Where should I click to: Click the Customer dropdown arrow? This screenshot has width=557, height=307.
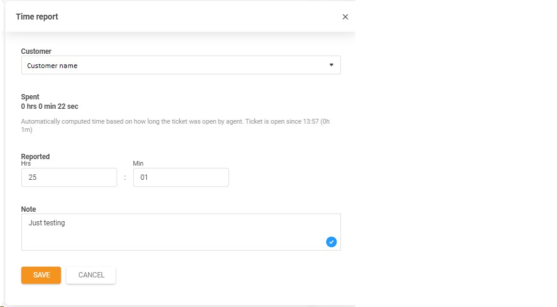331,65
